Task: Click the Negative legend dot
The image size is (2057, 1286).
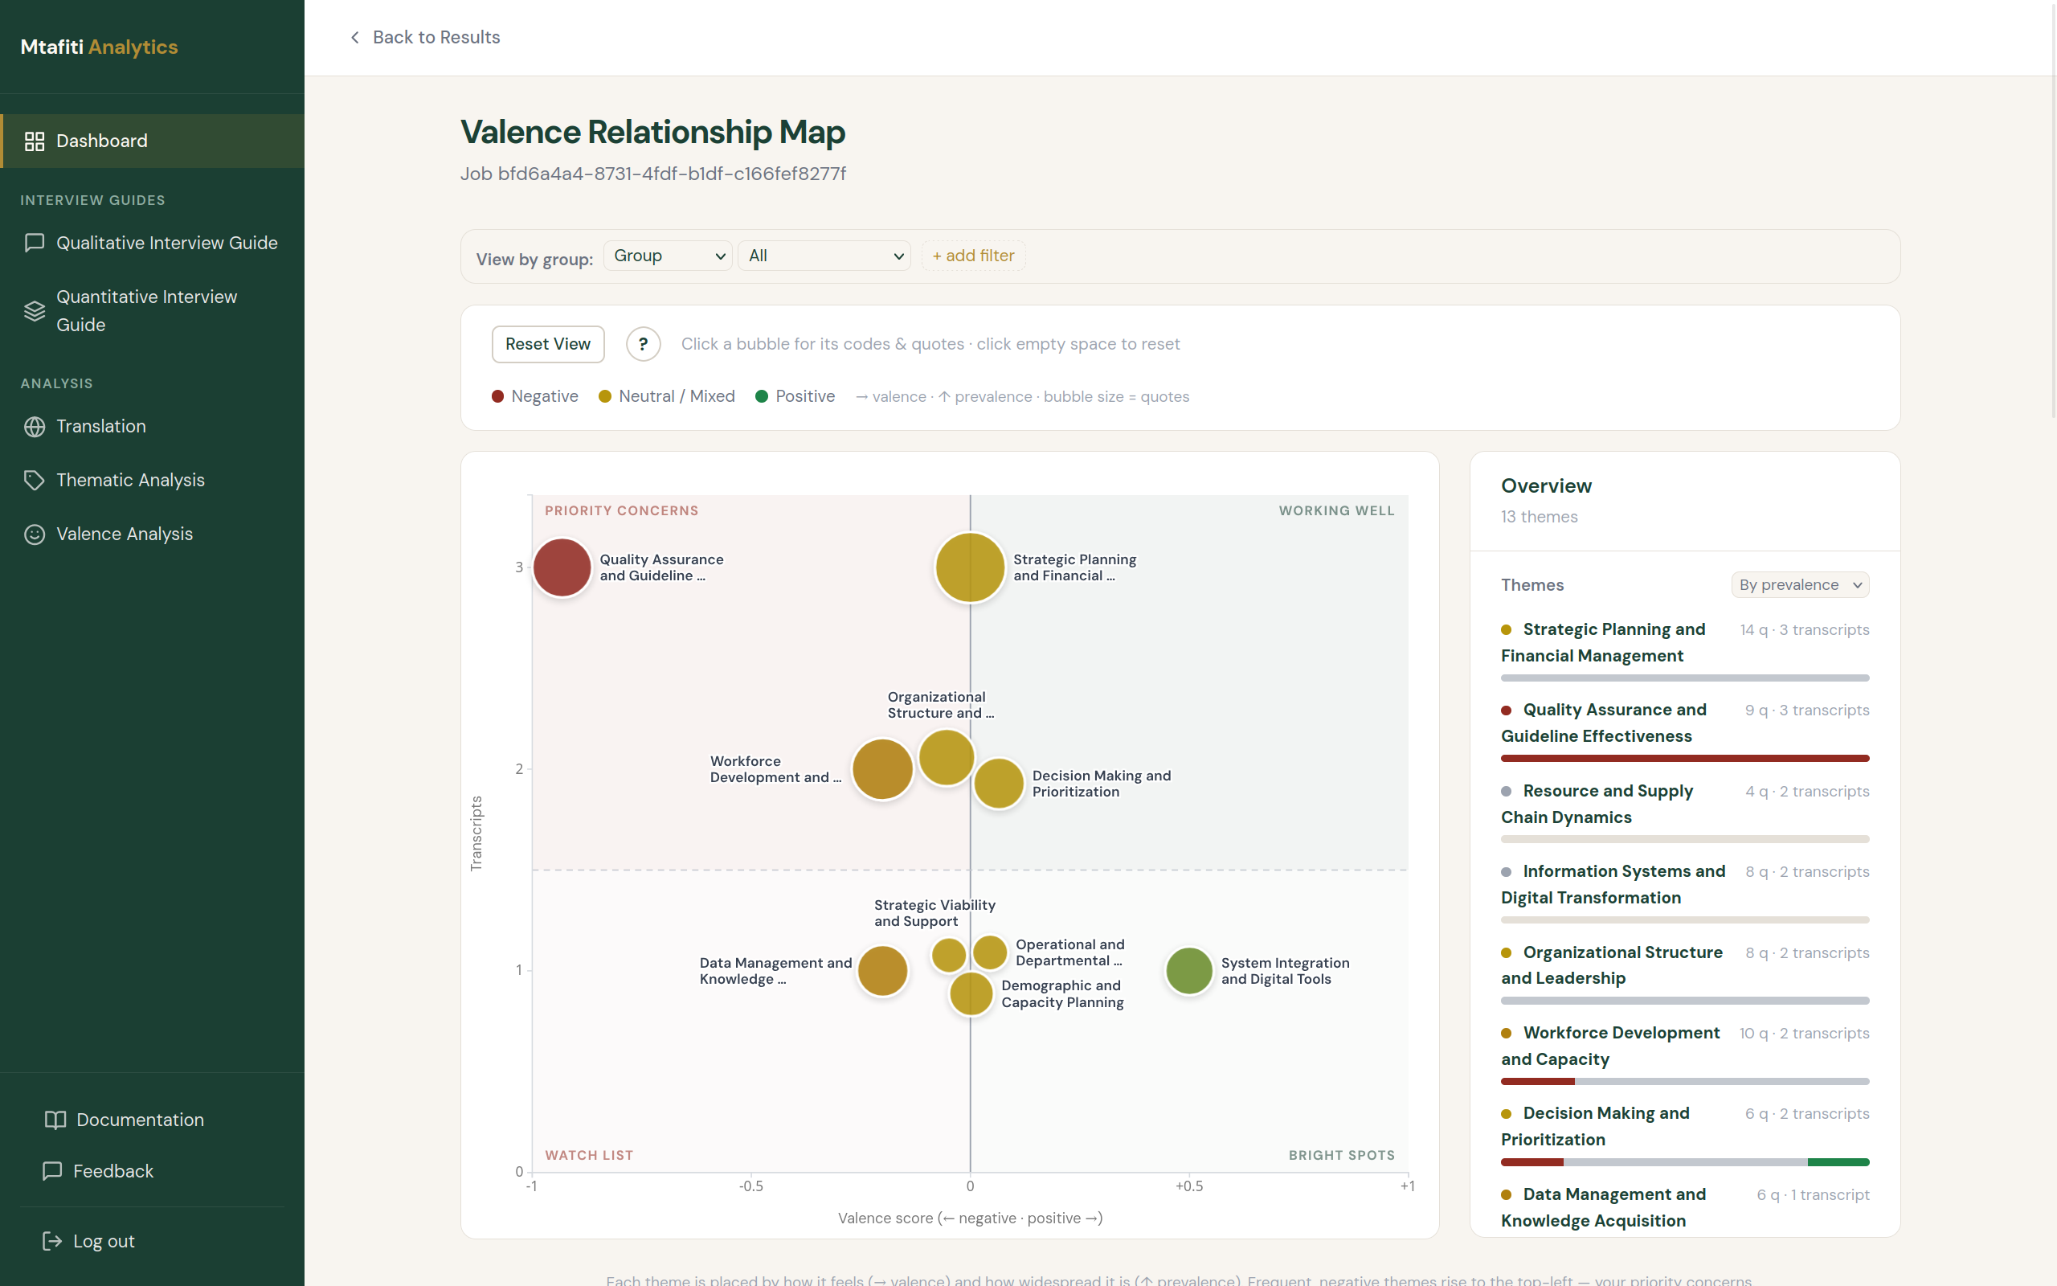Action: click(x=497, y=397)
